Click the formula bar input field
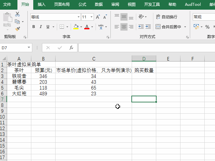The height and width of the screenshot is (161, 215). pos(147,48)
